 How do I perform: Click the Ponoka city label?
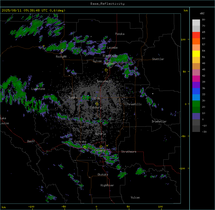pyautogui.click(x=120, y=34)
